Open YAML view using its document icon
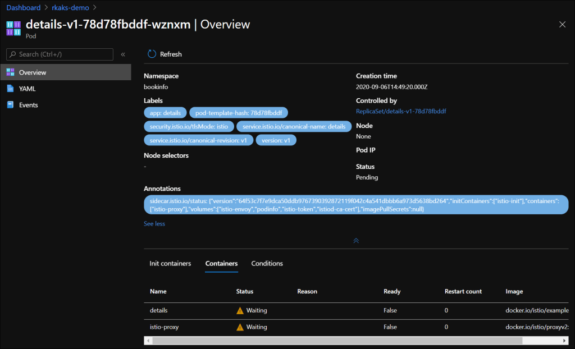Image resolution: width=575 pixels, height=349 pixels. pos(10,88)
